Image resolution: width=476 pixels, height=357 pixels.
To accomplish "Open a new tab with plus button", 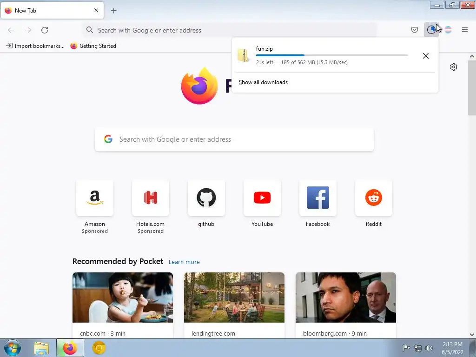I will (113, 11).
